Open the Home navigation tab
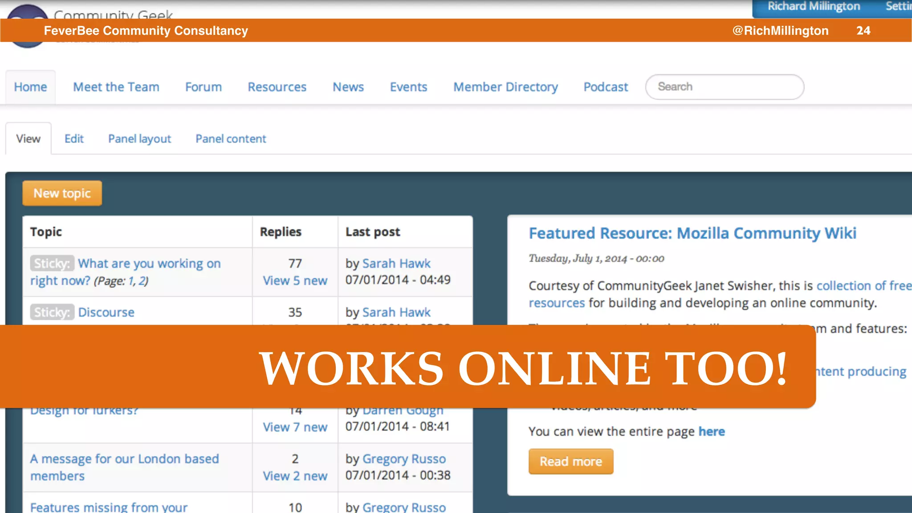The width and height of the screenshot is (912, 513). point(30,87)
